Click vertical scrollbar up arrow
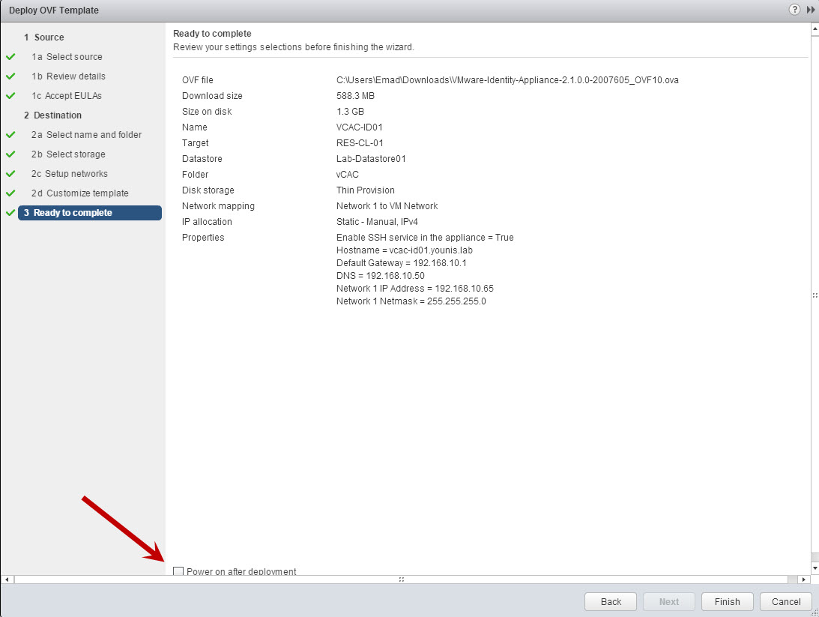The image size is (819, 617). 815,28
